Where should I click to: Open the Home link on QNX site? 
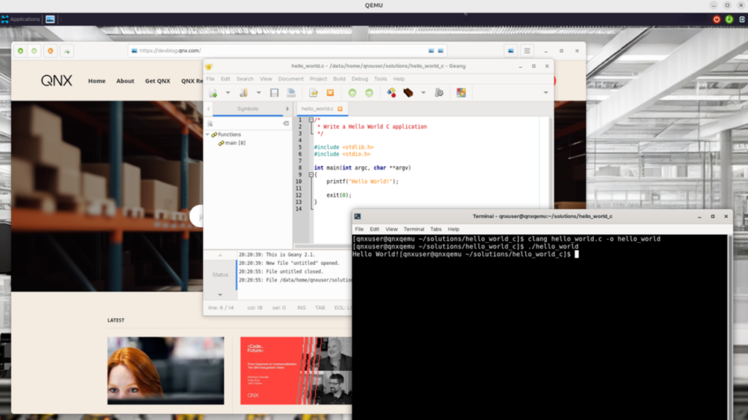click(97, 82)
